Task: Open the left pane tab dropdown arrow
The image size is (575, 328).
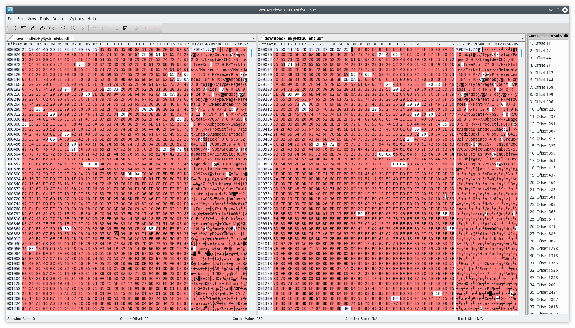Action: 253,38
